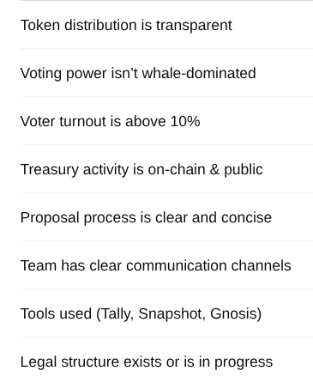Viewport: 313px width, 383px height.
Task: Click the word 'communication' in team row
Action: 176,265
